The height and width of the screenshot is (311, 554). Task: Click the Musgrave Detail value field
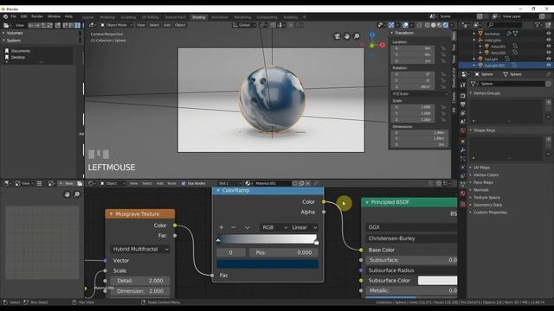click(140, 281)
